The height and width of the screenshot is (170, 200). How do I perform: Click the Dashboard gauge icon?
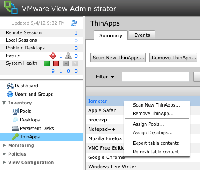10,86
